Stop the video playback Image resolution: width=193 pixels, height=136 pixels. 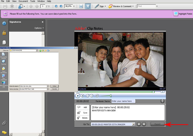(x=83, y=96)
